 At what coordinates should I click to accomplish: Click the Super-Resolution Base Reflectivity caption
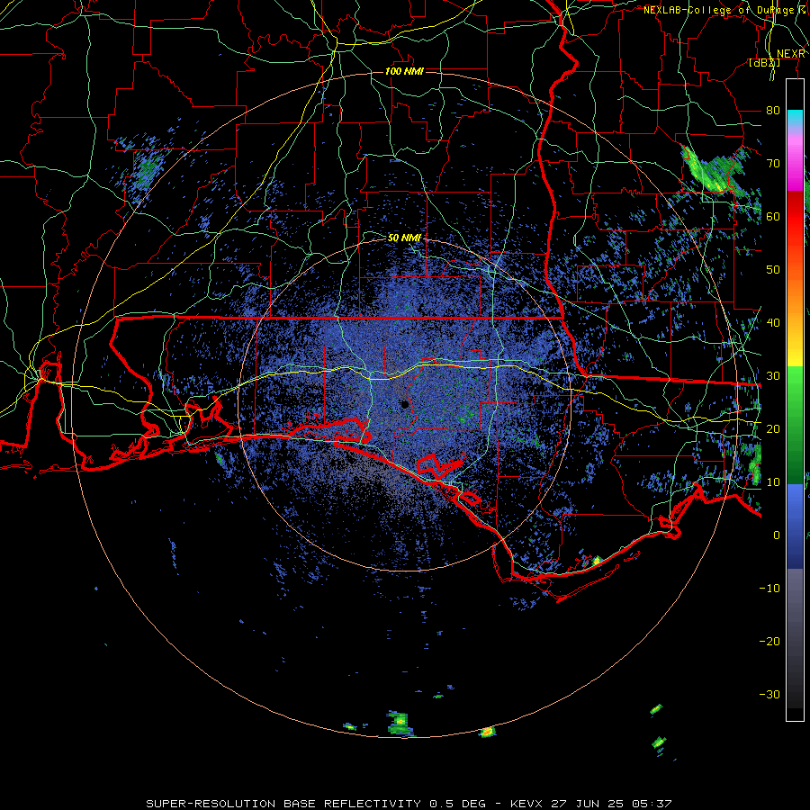pos(409,804)
